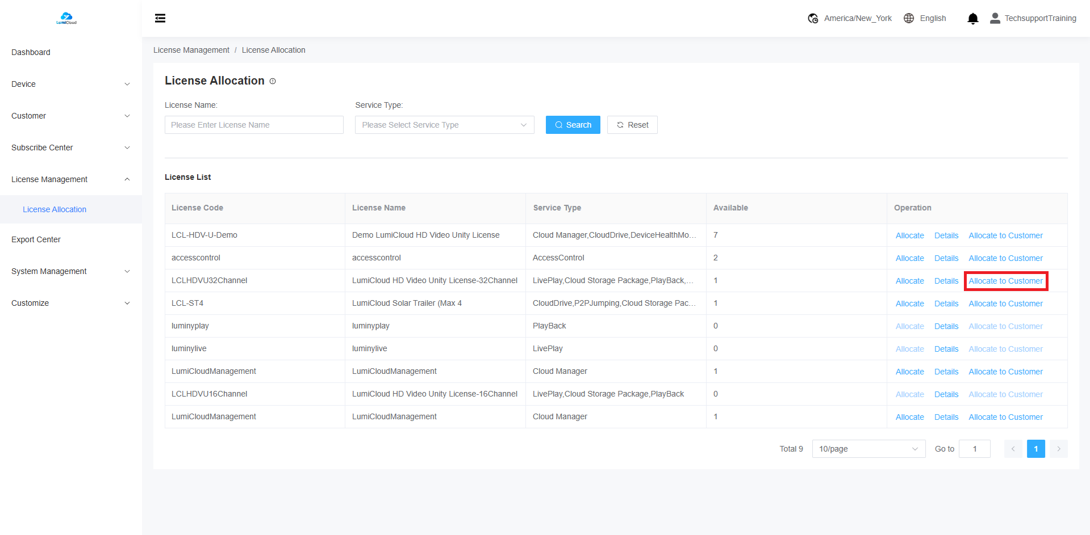Click the Reset button
This screenshot has height=535, width=1090.
(632, 125)
